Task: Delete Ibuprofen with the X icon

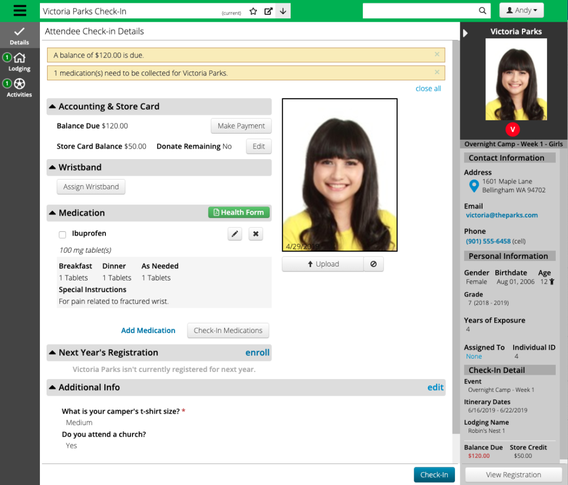Action: pyautogui.click(x=256, y=234)
